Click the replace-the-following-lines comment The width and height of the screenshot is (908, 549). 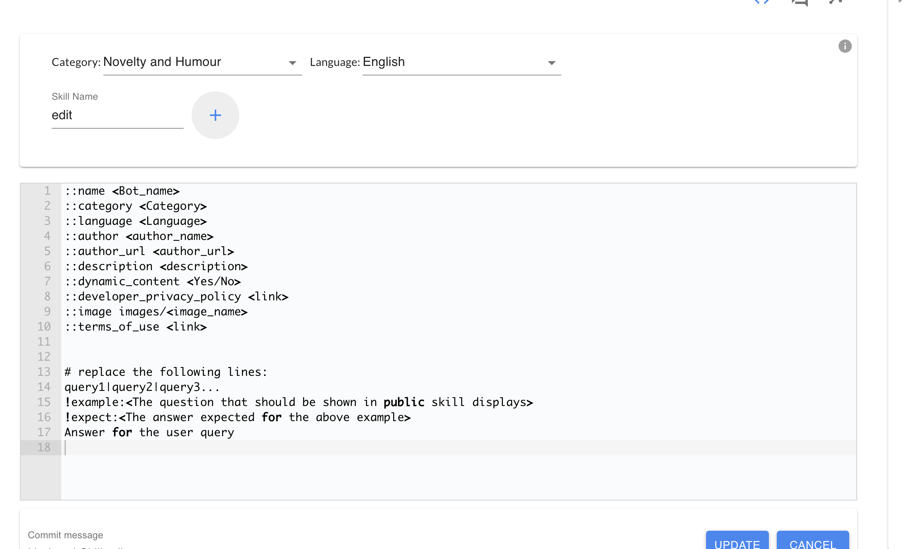click(x=166, y=372)
